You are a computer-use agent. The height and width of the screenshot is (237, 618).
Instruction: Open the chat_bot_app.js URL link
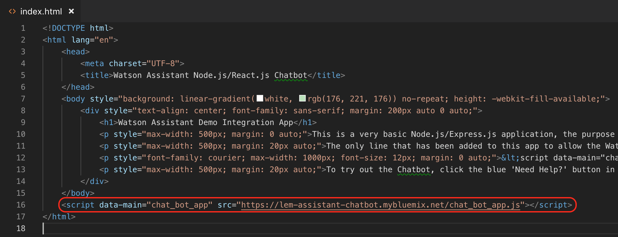380,205
